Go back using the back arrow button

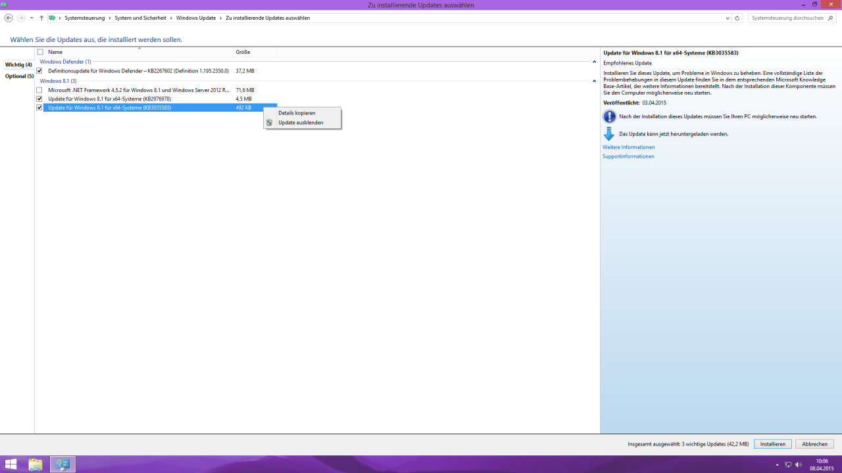coord(9,18)
